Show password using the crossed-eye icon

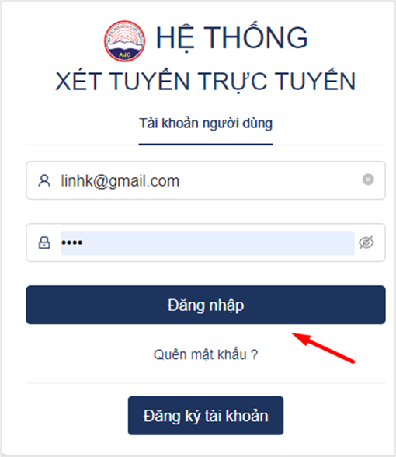366,242
